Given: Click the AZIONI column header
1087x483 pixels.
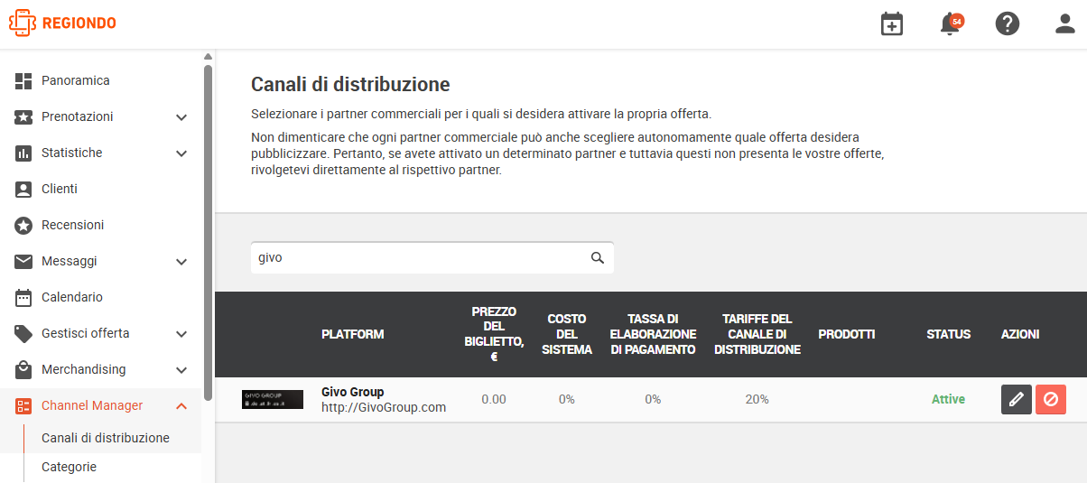Looking at the screenshot, I should coord(1020,334).
